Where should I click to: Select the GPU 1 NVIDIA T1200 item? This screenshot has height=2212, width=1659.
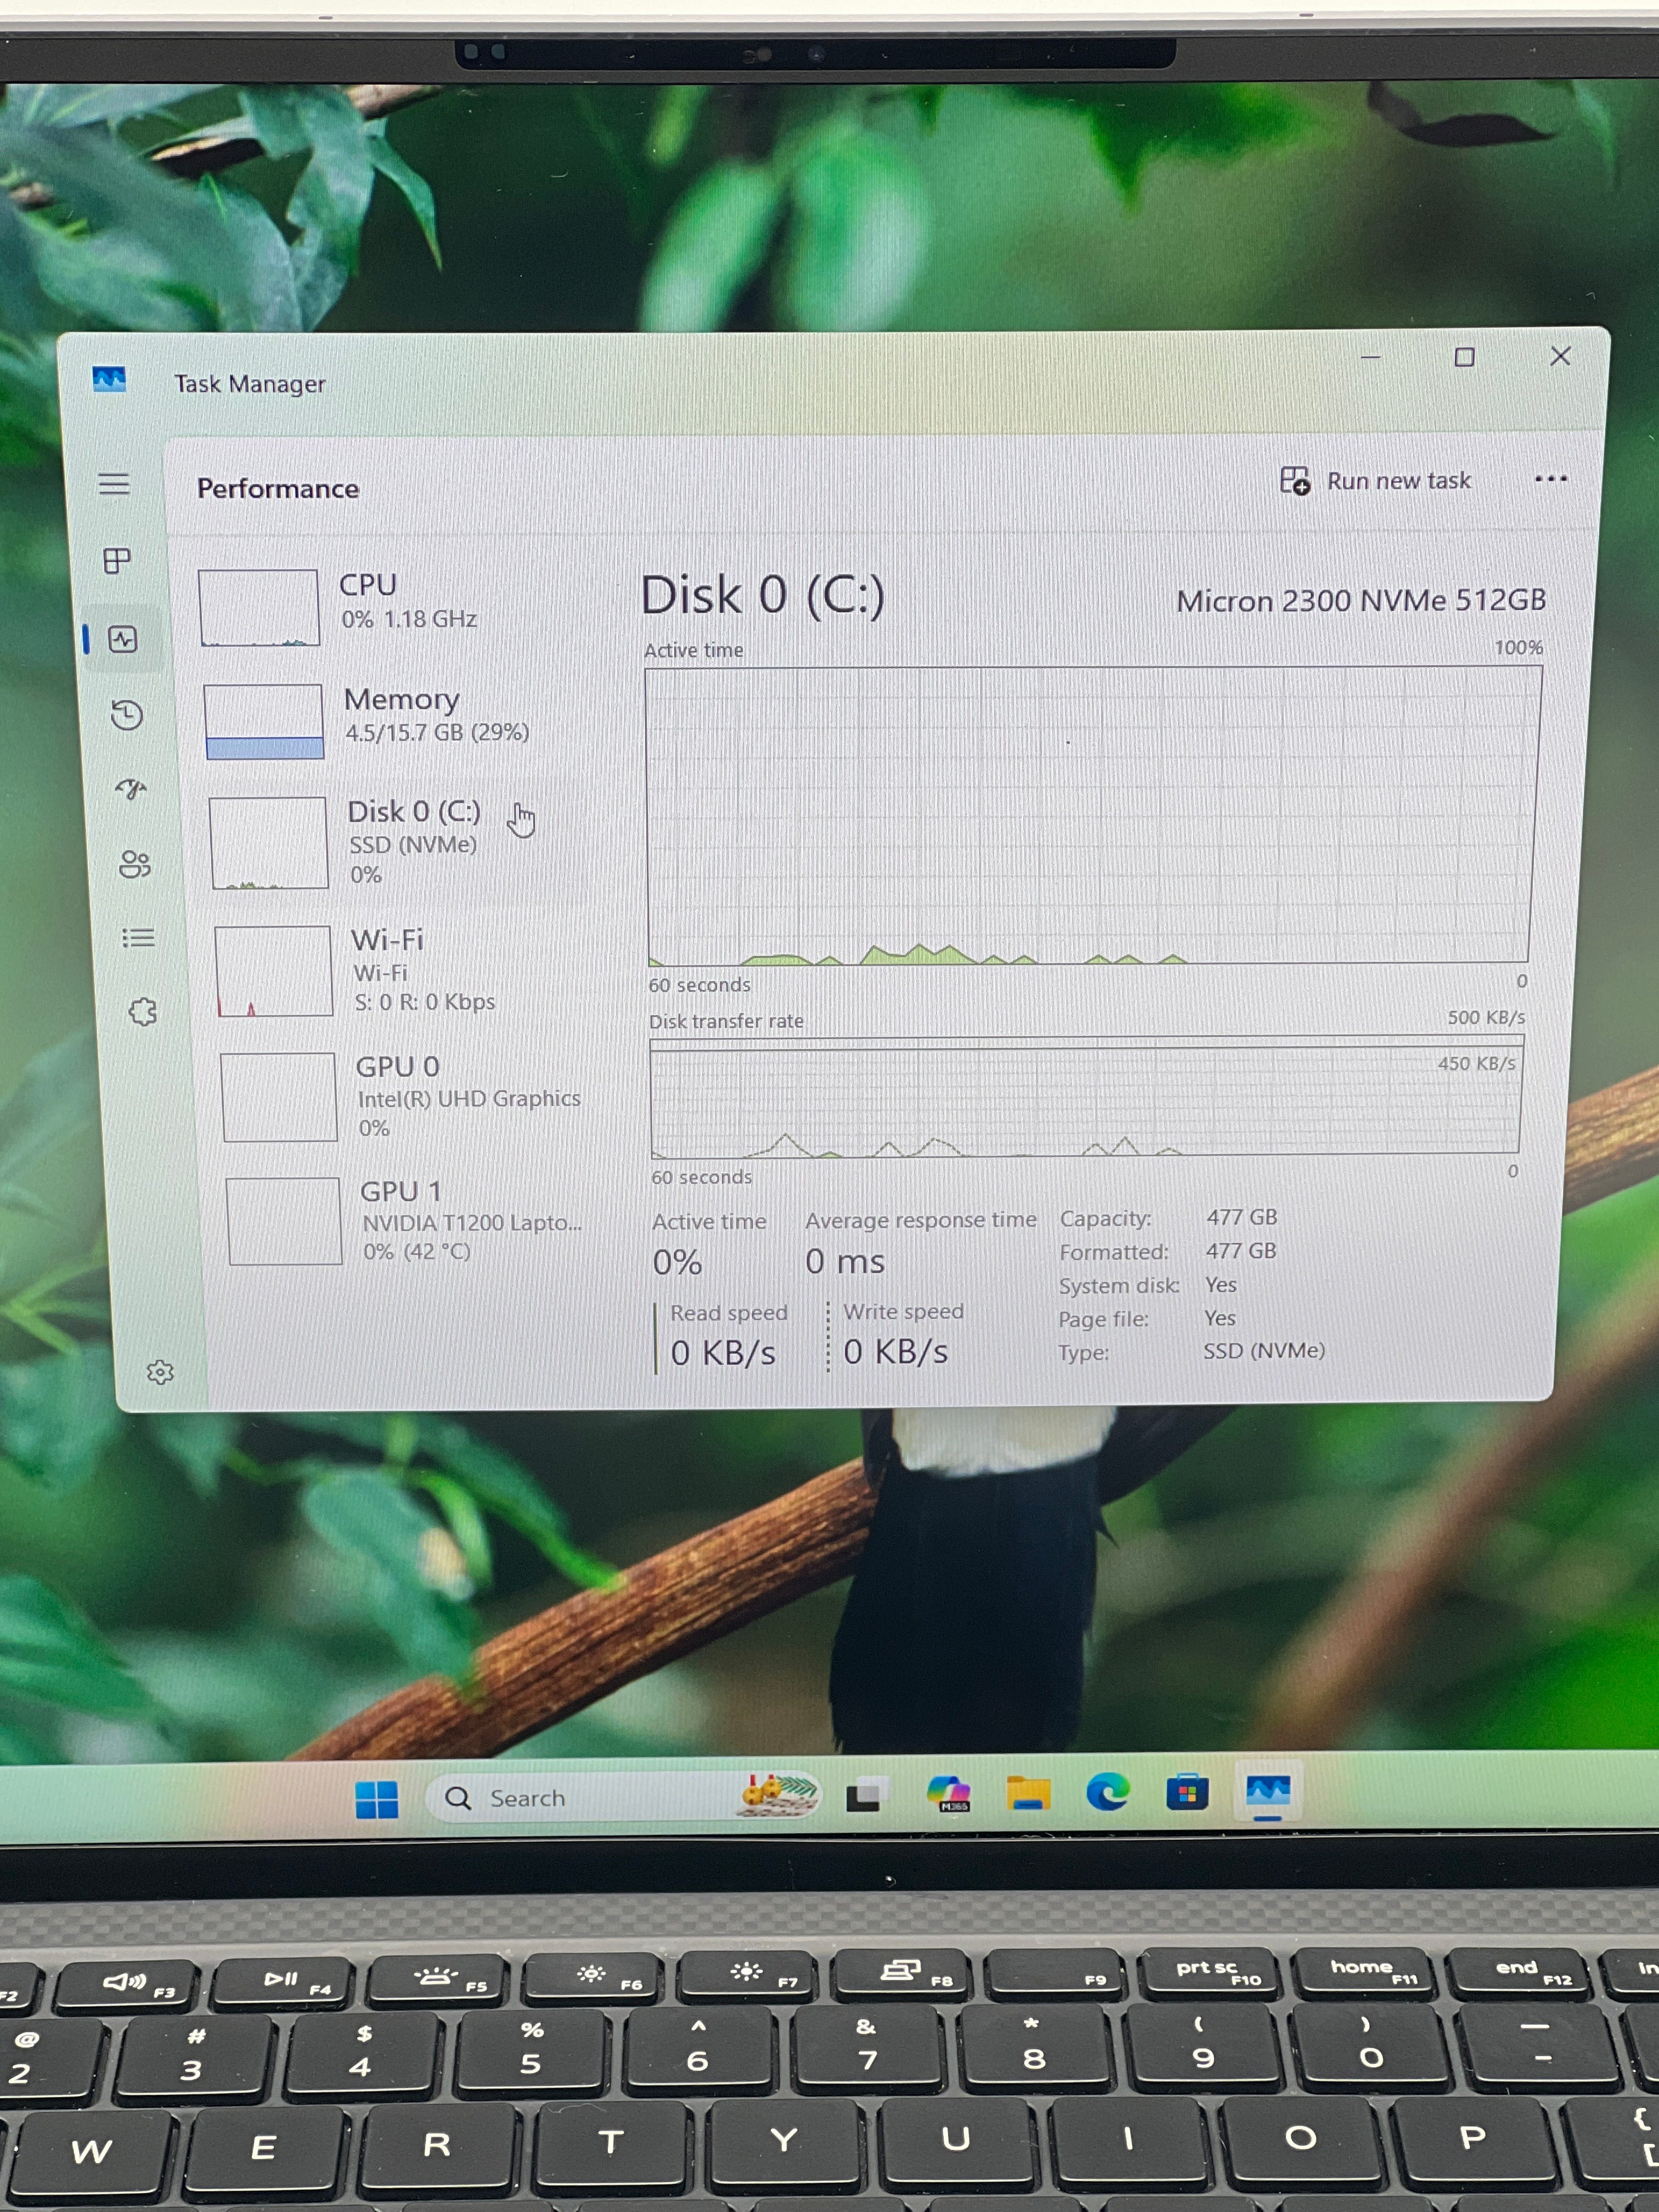[x=410, y=1221]
